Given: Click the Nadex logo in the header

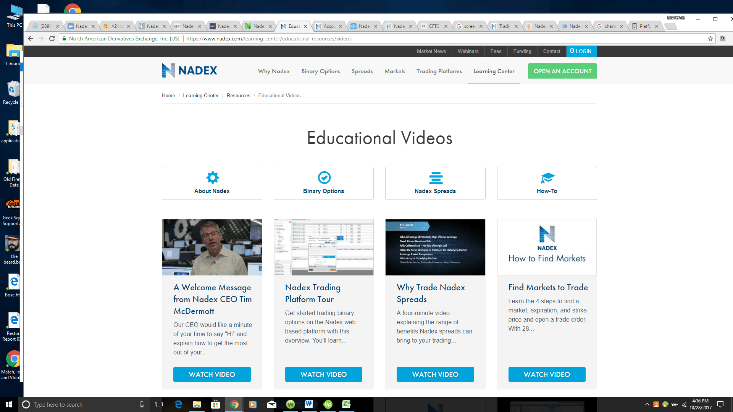Looking at the screenshot, I should pos(189,71).
